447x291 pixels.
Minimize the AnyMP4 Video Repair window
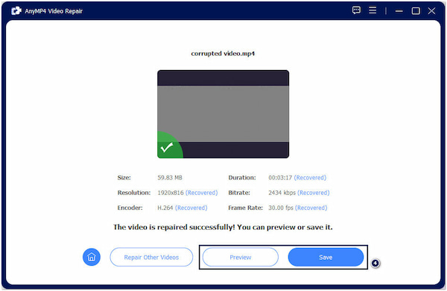(399, 11)
